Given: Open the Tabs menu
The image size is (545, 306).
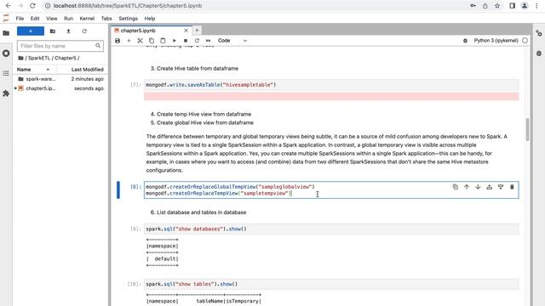Looking at the screenshot, I should click(x=106, y=19).
